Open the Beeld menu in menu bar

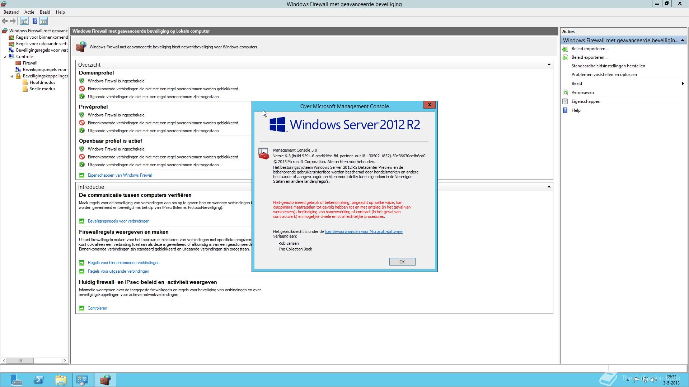[45, 12]
